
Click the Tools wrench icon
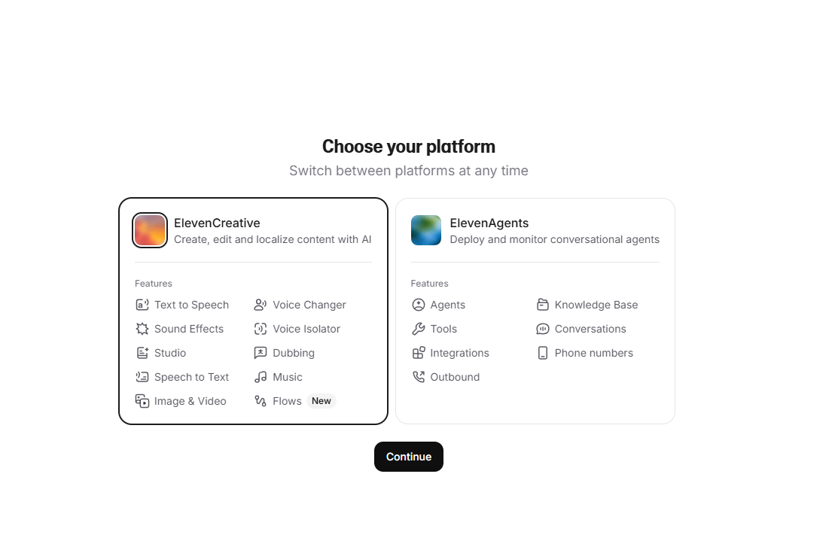tap(419, 329)
